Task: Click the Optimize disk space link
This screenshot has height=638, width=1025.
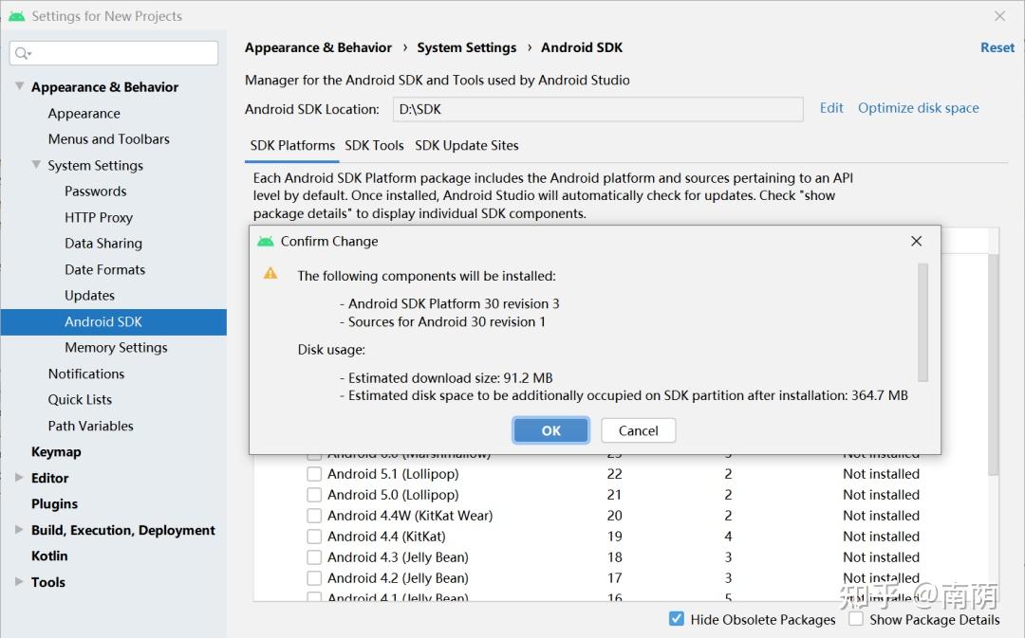Action: point(918,108)
